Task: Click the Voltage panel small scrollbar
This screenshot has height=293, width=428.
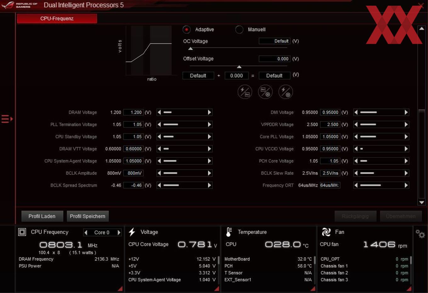Action: [x=218, y=260]
